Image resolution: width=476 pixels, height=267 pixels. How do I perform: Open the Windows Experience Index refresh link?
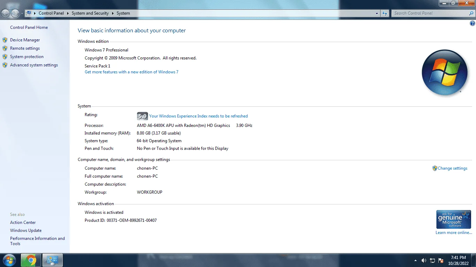(198, 116)
